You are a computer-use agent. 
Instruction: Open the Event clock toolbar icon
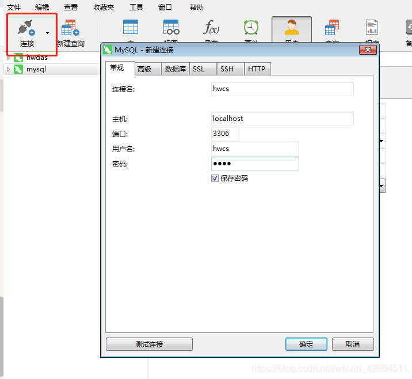[251, 27]
